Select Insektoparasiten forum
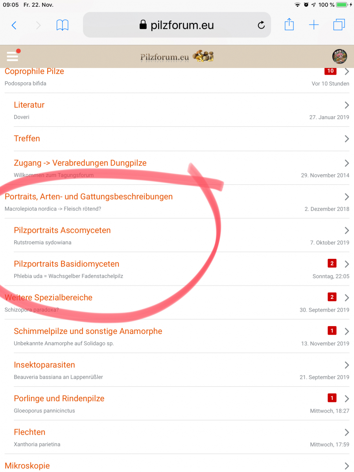This screenshot has height=472, width=354. [x=44, y=365]
